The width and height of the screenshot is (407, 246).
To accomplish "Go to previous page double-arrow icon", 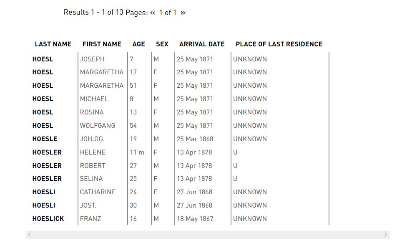I will pyautogui.click(x=153, y=13).
